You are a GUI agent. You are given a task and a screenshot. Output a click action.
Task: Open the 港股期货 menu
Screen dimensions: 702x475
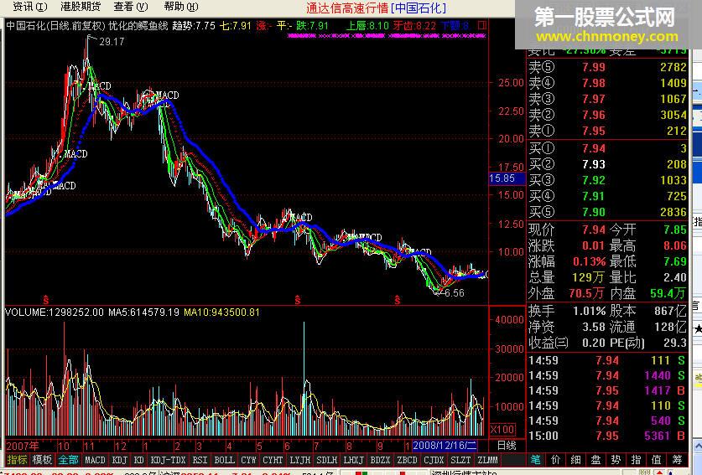[x=81, y=7]
